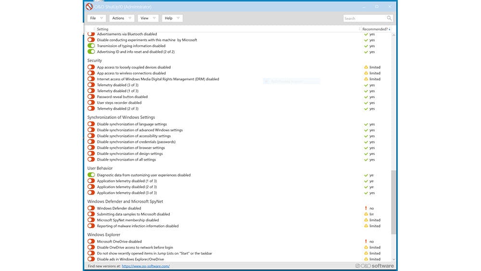Open the www.oo-software.com link

point(145,266)
